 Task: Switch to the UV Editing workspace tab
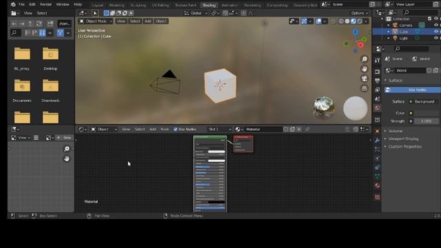pyautogui.click(x=161, y=5)
